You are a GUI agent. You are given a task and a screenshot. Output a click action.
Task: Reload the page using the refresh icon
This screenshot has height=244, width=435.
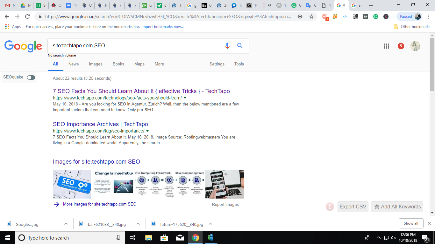(x=27, y=17)
